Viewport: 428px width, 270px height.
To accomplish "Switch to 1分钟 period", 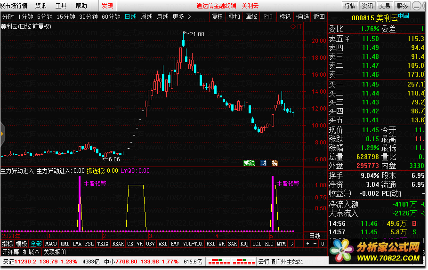I will click(x=25, y=16).
